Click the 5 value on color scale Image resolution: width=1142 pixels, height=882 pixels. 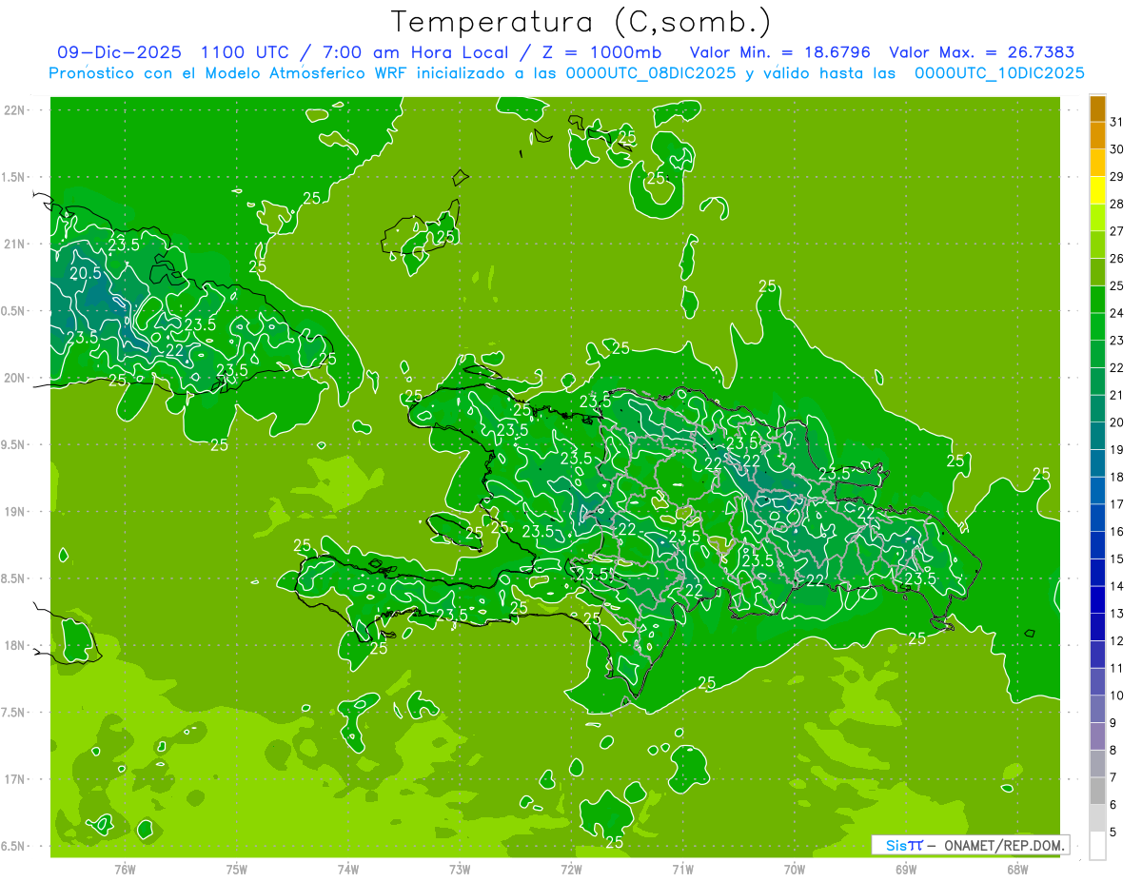[x=1113, y=833]
